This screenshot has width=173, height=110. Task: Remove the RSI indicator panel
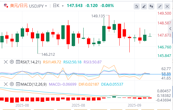[6, 62]
